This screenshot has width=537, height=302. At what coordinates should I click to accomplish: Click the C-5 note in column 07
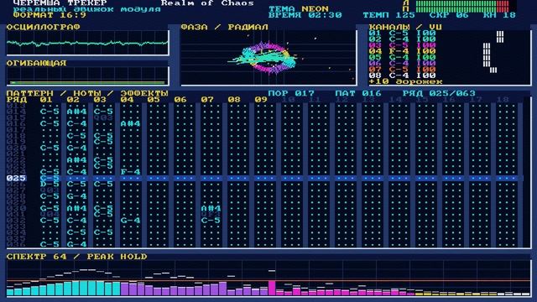(211, 220)
